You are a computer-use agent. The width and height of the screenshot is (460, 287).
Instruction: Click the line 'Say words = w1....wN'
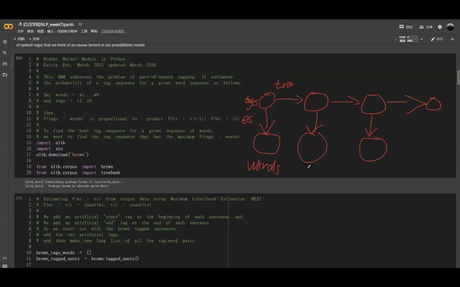point(71,95)
